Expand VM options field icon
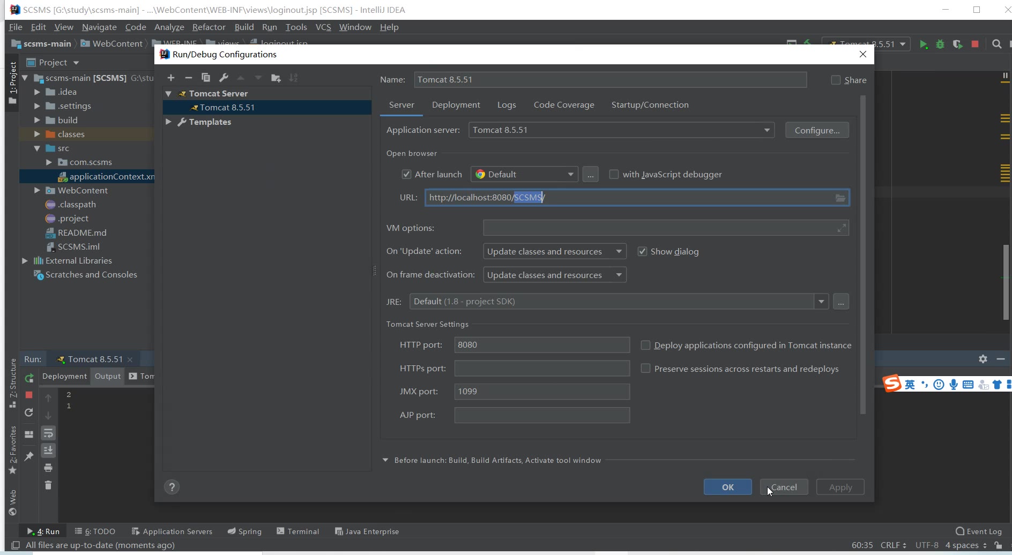The height and width of the screenshot is (555, 1012). click(842, 228)
